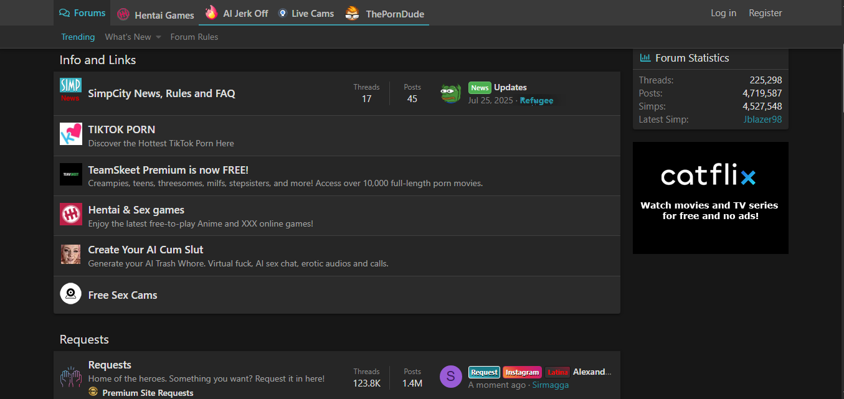
Task: Open Premium Site Requests subforum
Action: (148, 393)
